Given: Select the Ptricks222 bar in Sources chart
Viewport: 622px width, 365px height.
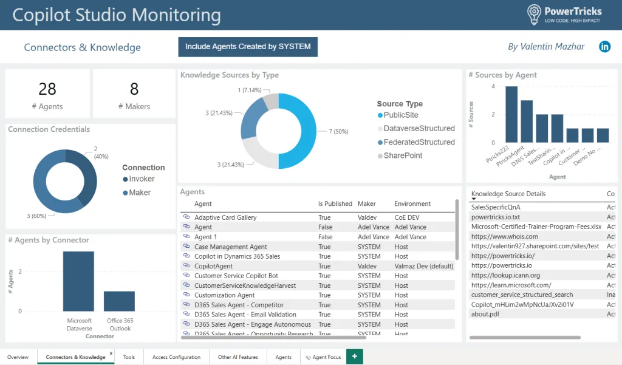Looking at the screenshot, I should point(511,114).
